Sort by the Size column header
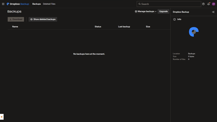The image size is (217, 122). point(148,27)
